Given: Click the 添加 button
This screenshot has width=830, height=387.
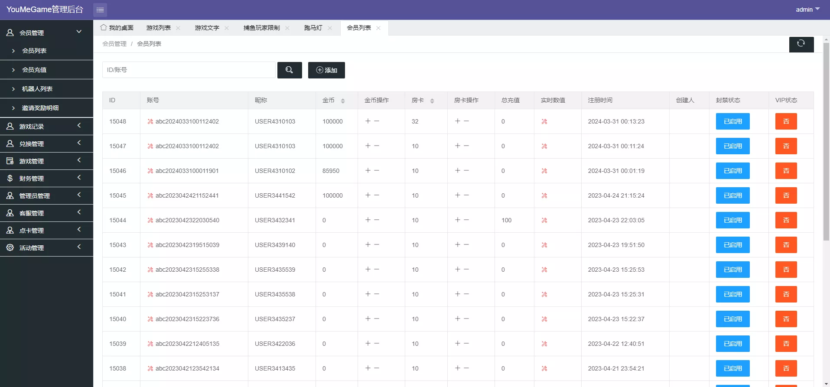Looking at the screenshot, I should (x=326, y=70).
